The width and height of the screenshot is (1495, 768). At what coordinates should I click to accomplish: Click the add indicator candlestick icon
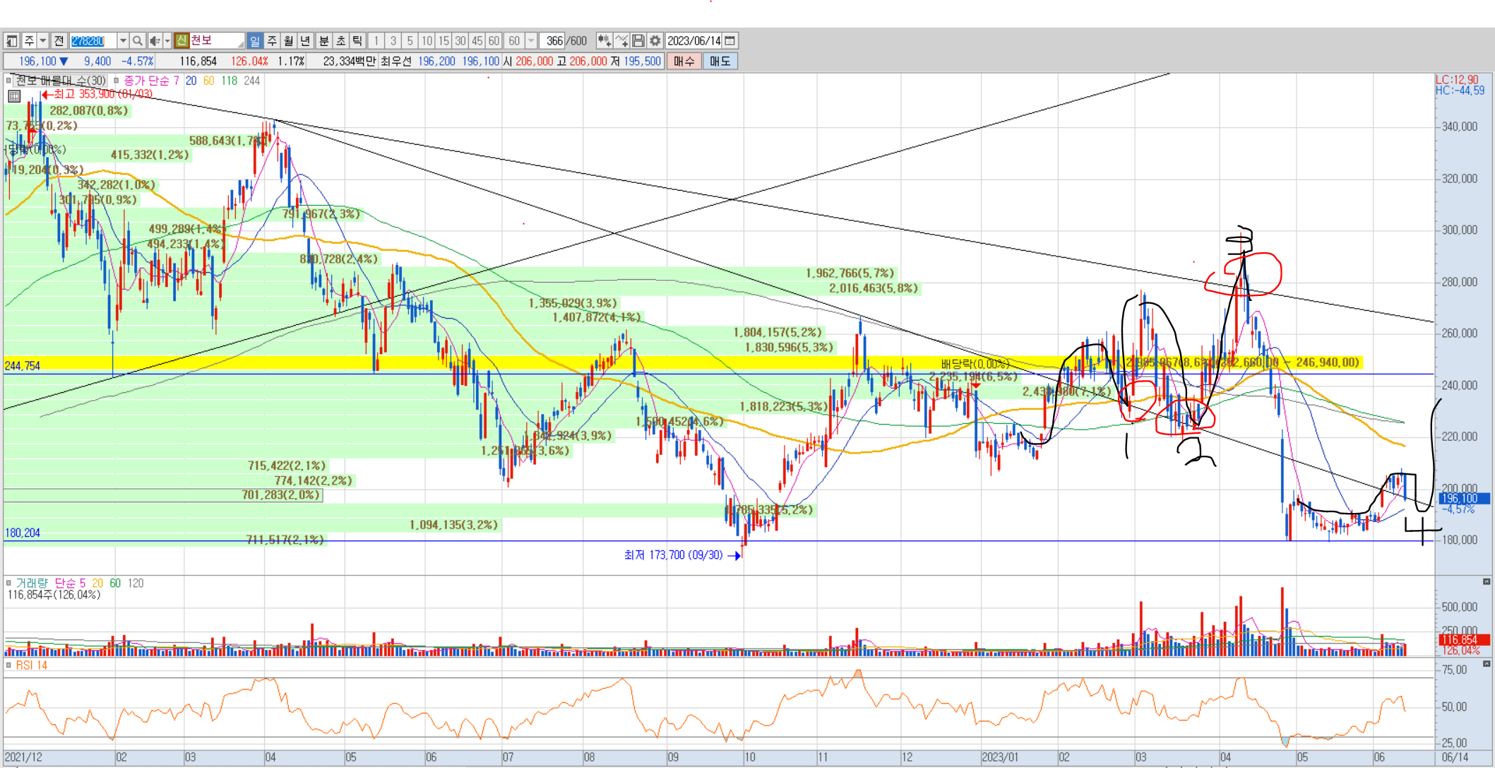click(x=604, y=41)
